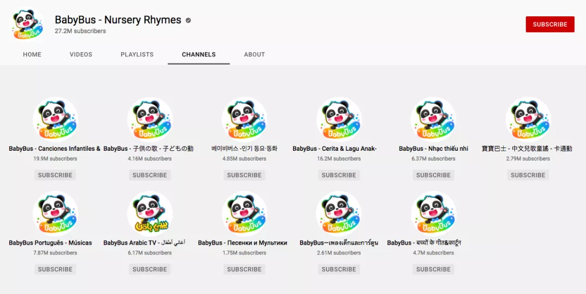586x294 pixels.
Task: Subscribe to BabyBus Arabic TV channel
Action: point(150,269)
